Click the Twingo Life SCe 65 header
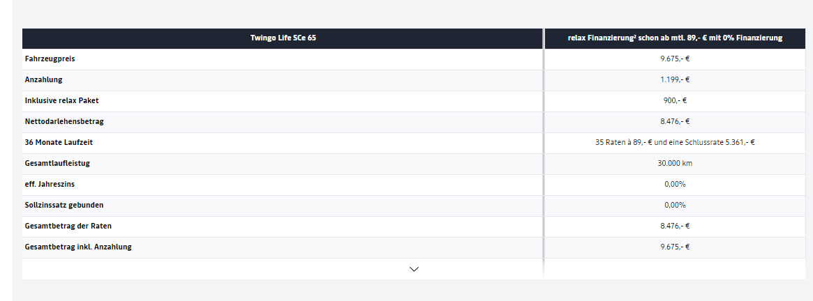The image size is (813, 301). [283, 38]
